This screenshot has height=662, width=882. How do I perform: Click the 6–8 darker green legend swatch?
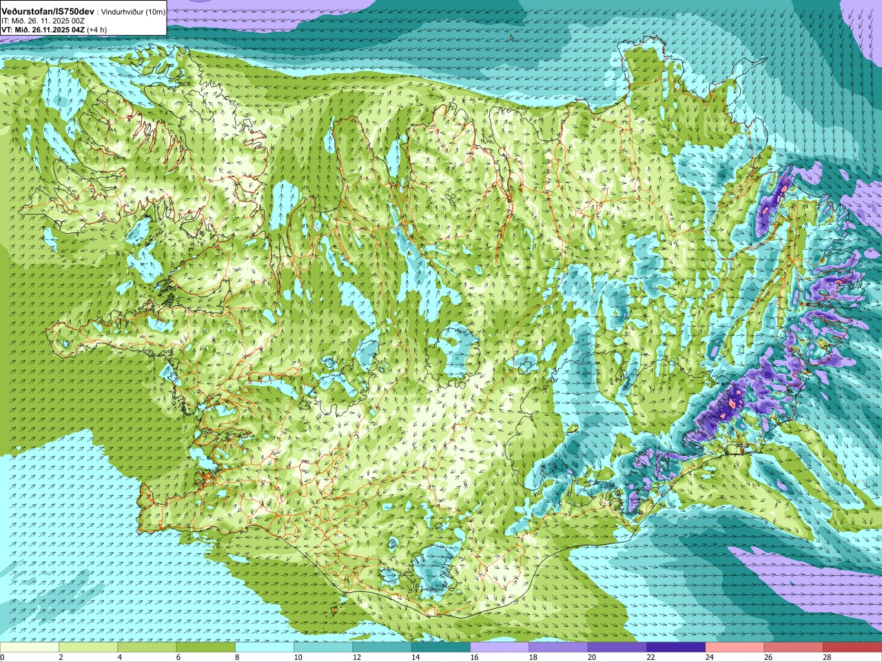(206, 648)
